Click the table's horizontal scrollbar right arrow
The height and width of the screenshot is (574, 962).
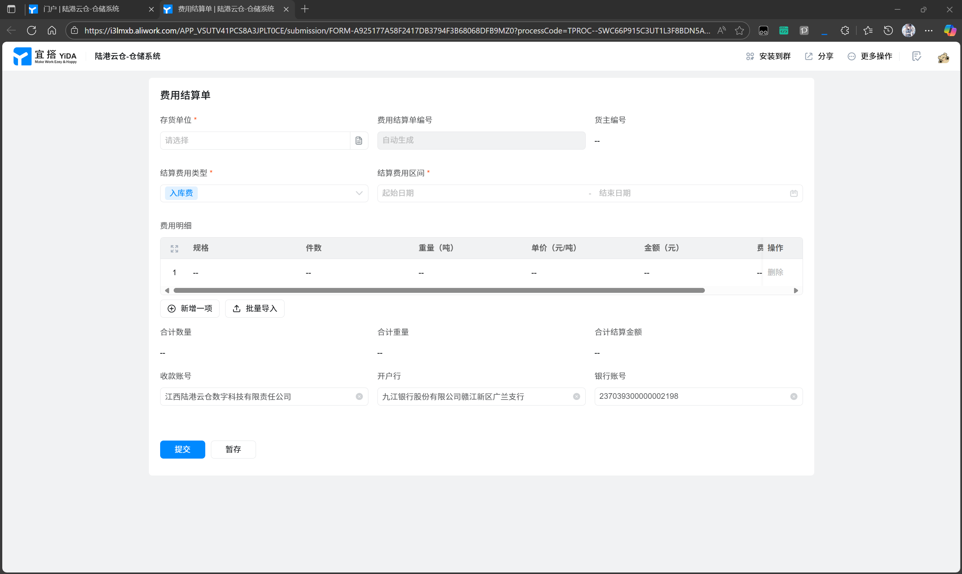click(796, 291)
